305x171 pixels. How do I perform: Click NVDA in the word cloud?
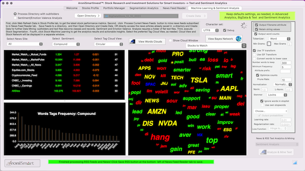[x=168, y=123]
